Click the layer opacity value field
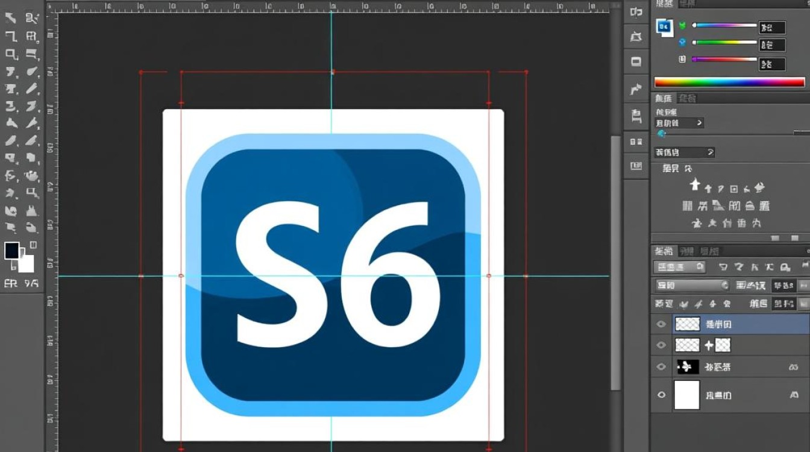This screenshot has width=810, height=452. pos(783,286)
